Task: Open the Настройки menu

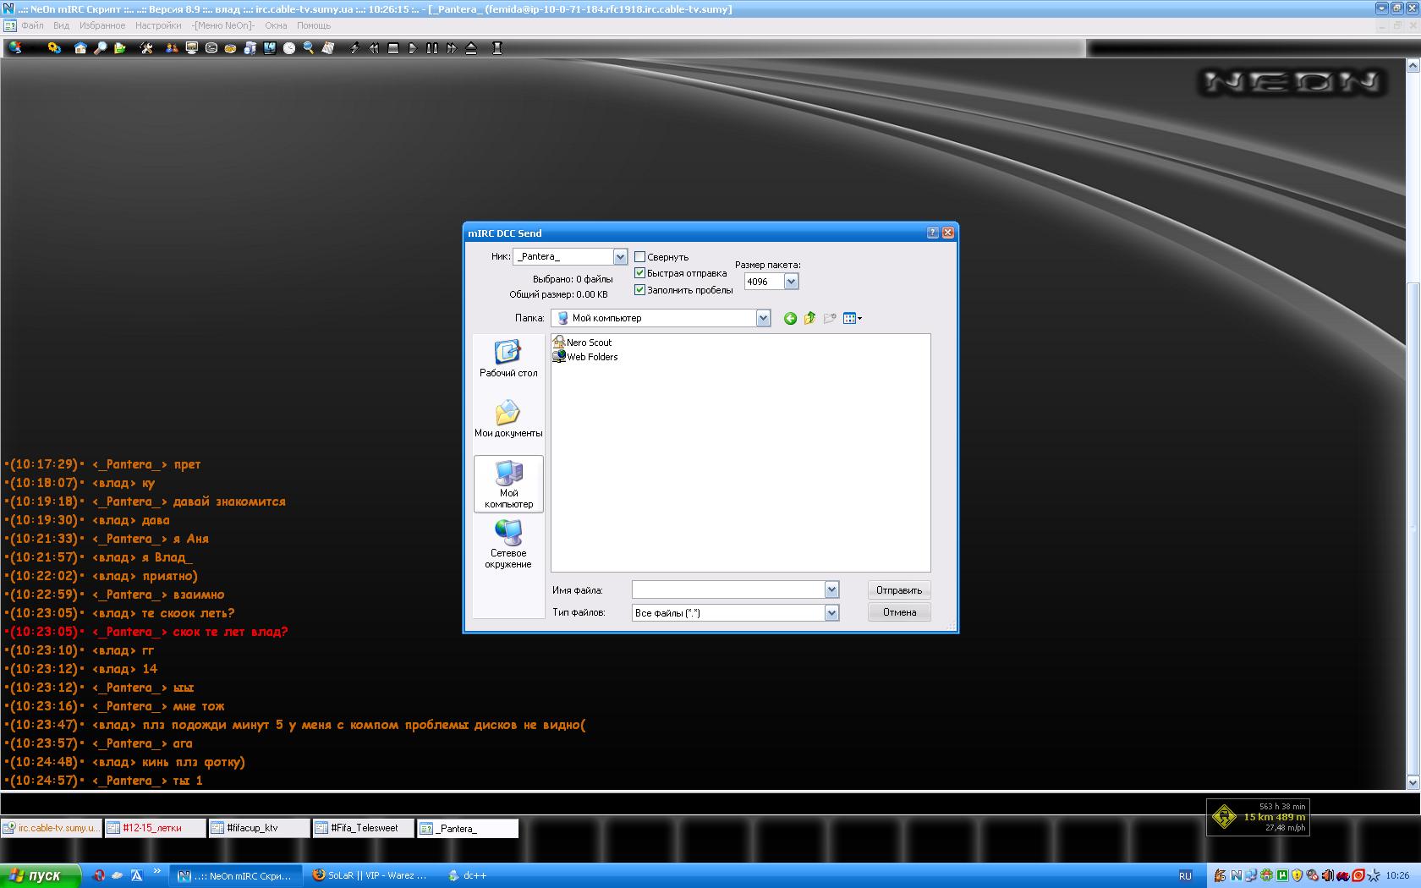Action: [158, 25]
